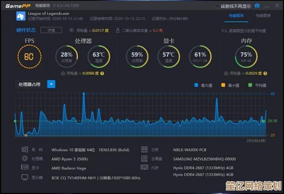Click the help icon next to 0.0088 度

102,73
